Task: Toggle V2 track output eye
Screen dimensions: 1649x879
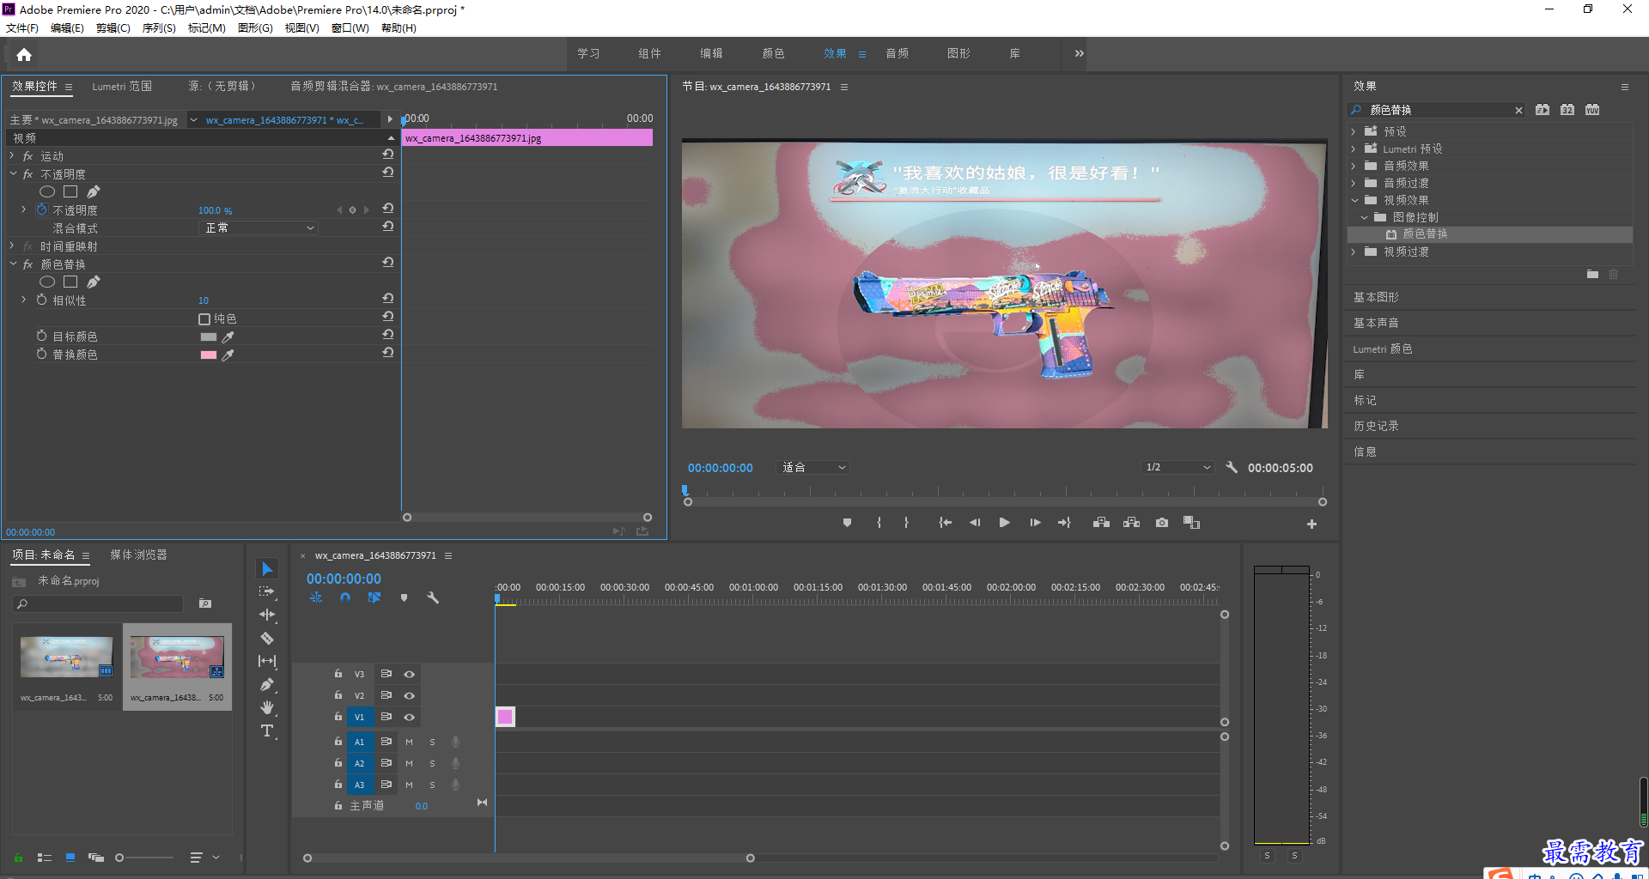Action: 410,695
